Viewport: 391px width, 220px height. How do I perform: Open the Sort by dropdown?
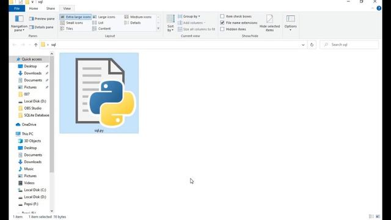tap(170, 23)
